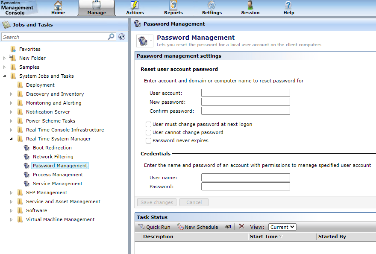Click the Password Management tree task icon
Image resolution: width=376 pixels, height=254 pixels.
(26, 166)
